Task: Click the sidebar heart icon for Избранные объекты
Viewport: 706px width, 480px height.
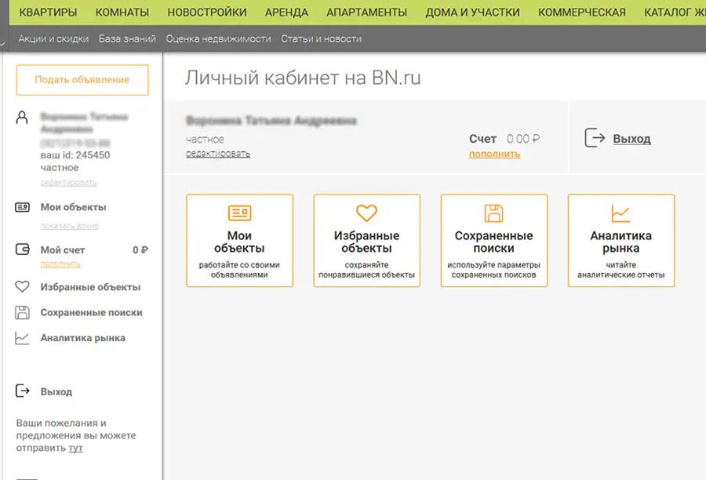Action: tap(23, 287)
